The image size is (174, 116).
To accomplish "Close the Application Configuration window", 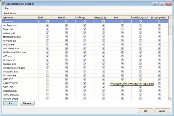I will (169, 4).
